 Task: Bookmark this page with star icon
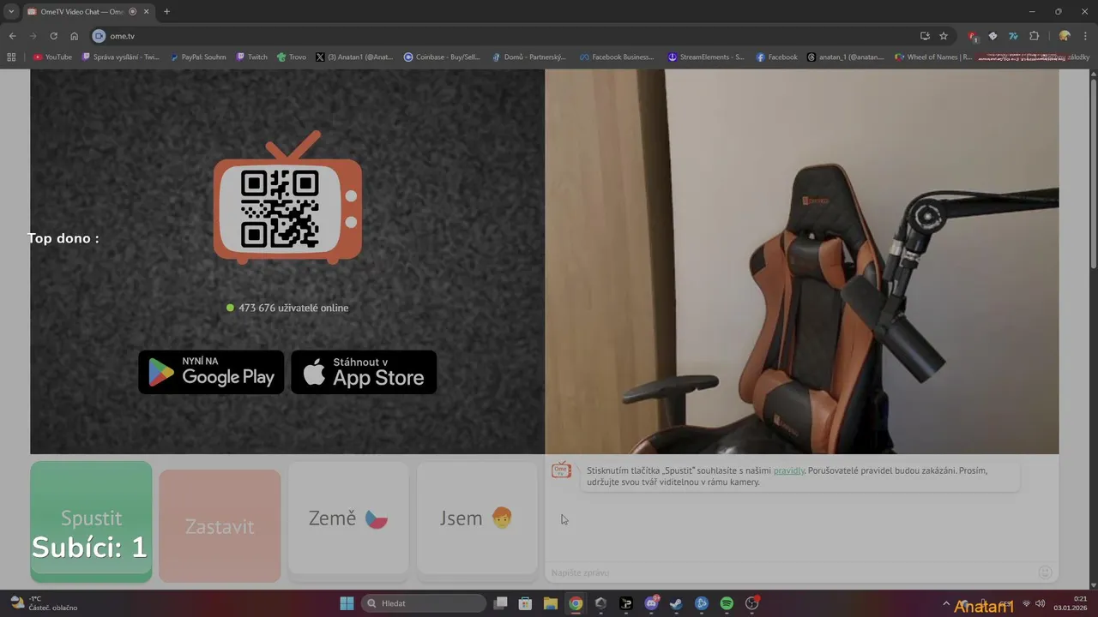pyautogui.click(x=944, y=36)
